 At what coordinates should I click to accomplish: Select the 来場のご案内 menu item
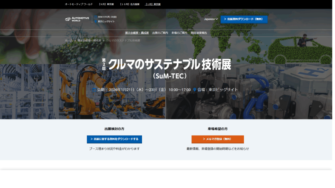[x=179, y=33]
